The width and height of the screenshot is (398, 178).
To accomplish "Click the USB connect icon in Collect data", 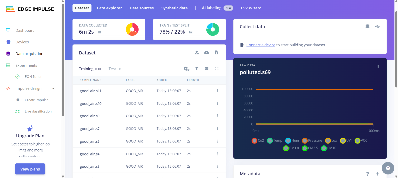I will 377,26.
